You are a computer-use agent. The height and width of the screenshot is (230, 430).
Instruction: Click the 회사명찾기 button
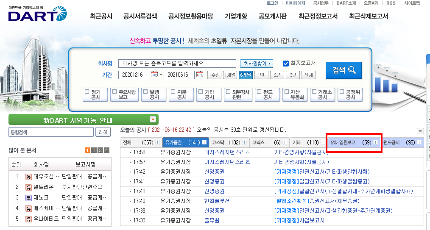tap(257, 64)
